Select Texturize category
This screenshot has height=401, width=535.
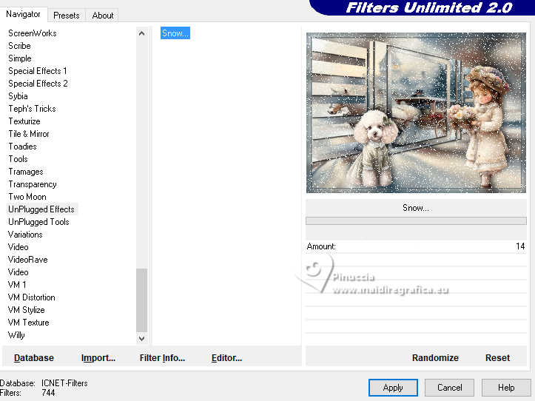click(24, 121)
